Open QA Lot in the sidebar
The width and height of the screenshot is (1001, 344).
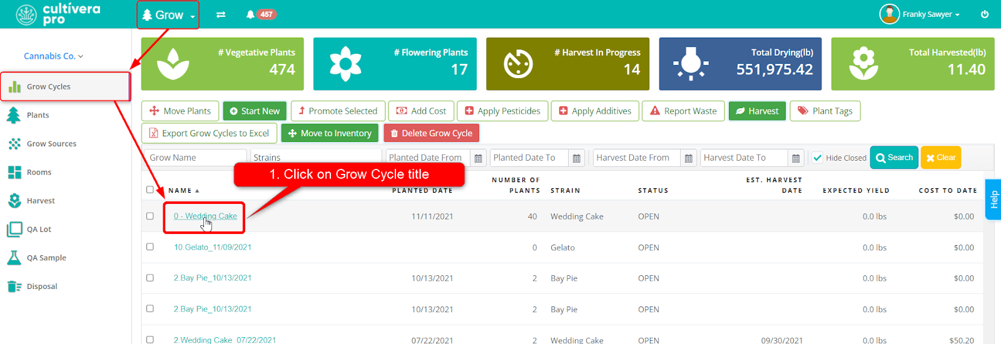(x=39, y=230)
